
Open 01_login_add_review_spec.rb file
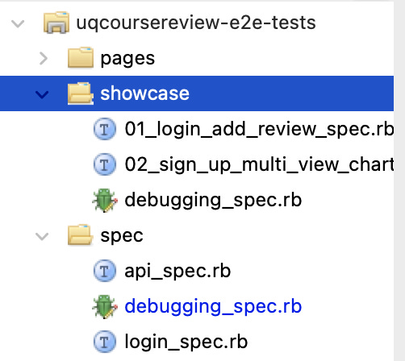pyautogui.click(x=259, y=129)
